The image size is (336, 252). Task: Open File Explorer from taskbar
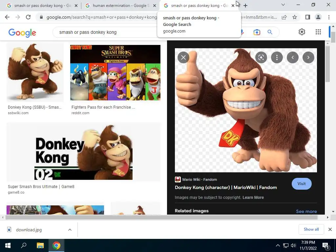click(x=40, y=245)
